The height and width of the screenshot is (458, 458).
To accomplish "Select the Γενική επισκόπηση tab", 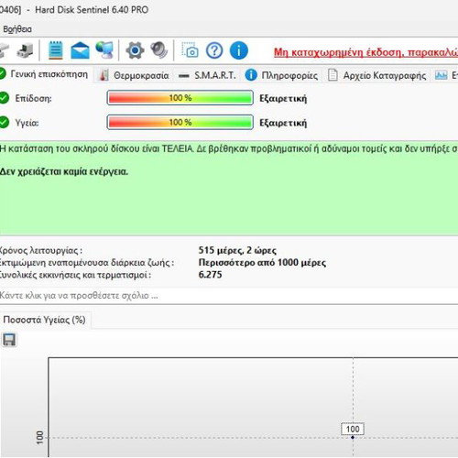I will click(x=44, y=74).
